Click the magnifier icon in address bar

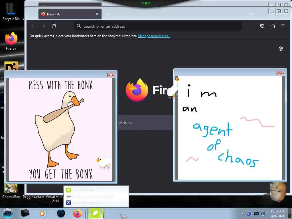[x=79, y=26]
